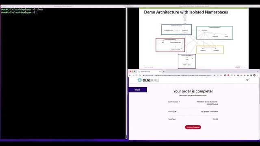
Task: Bookmark this page with star icon
Action: (221, 75)
